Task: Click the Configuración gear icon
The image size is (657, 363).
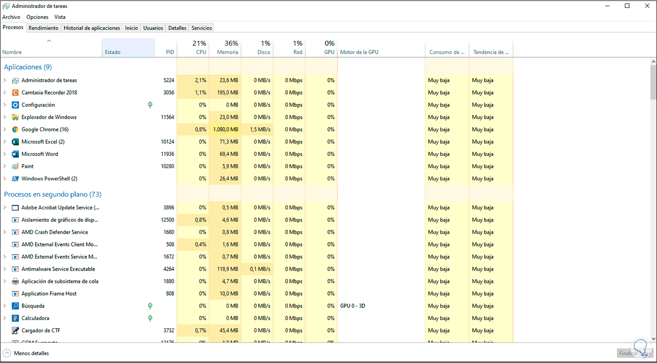Action: click(x=15, y=105)
